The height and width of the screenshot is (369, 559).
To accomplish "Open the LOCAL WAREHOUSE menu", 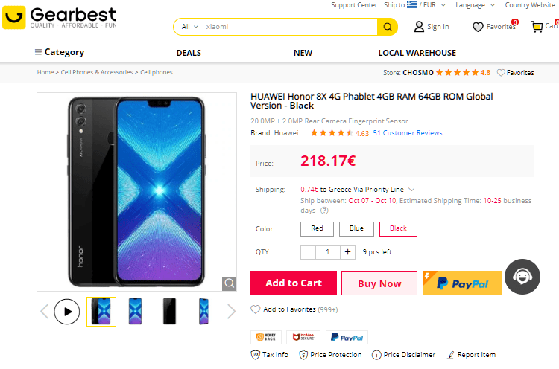I will [417, 53].
